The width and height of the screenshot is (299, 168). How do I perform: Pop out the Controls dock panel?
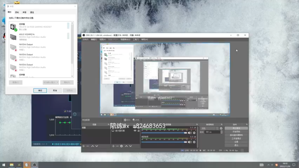coord(247,124)
